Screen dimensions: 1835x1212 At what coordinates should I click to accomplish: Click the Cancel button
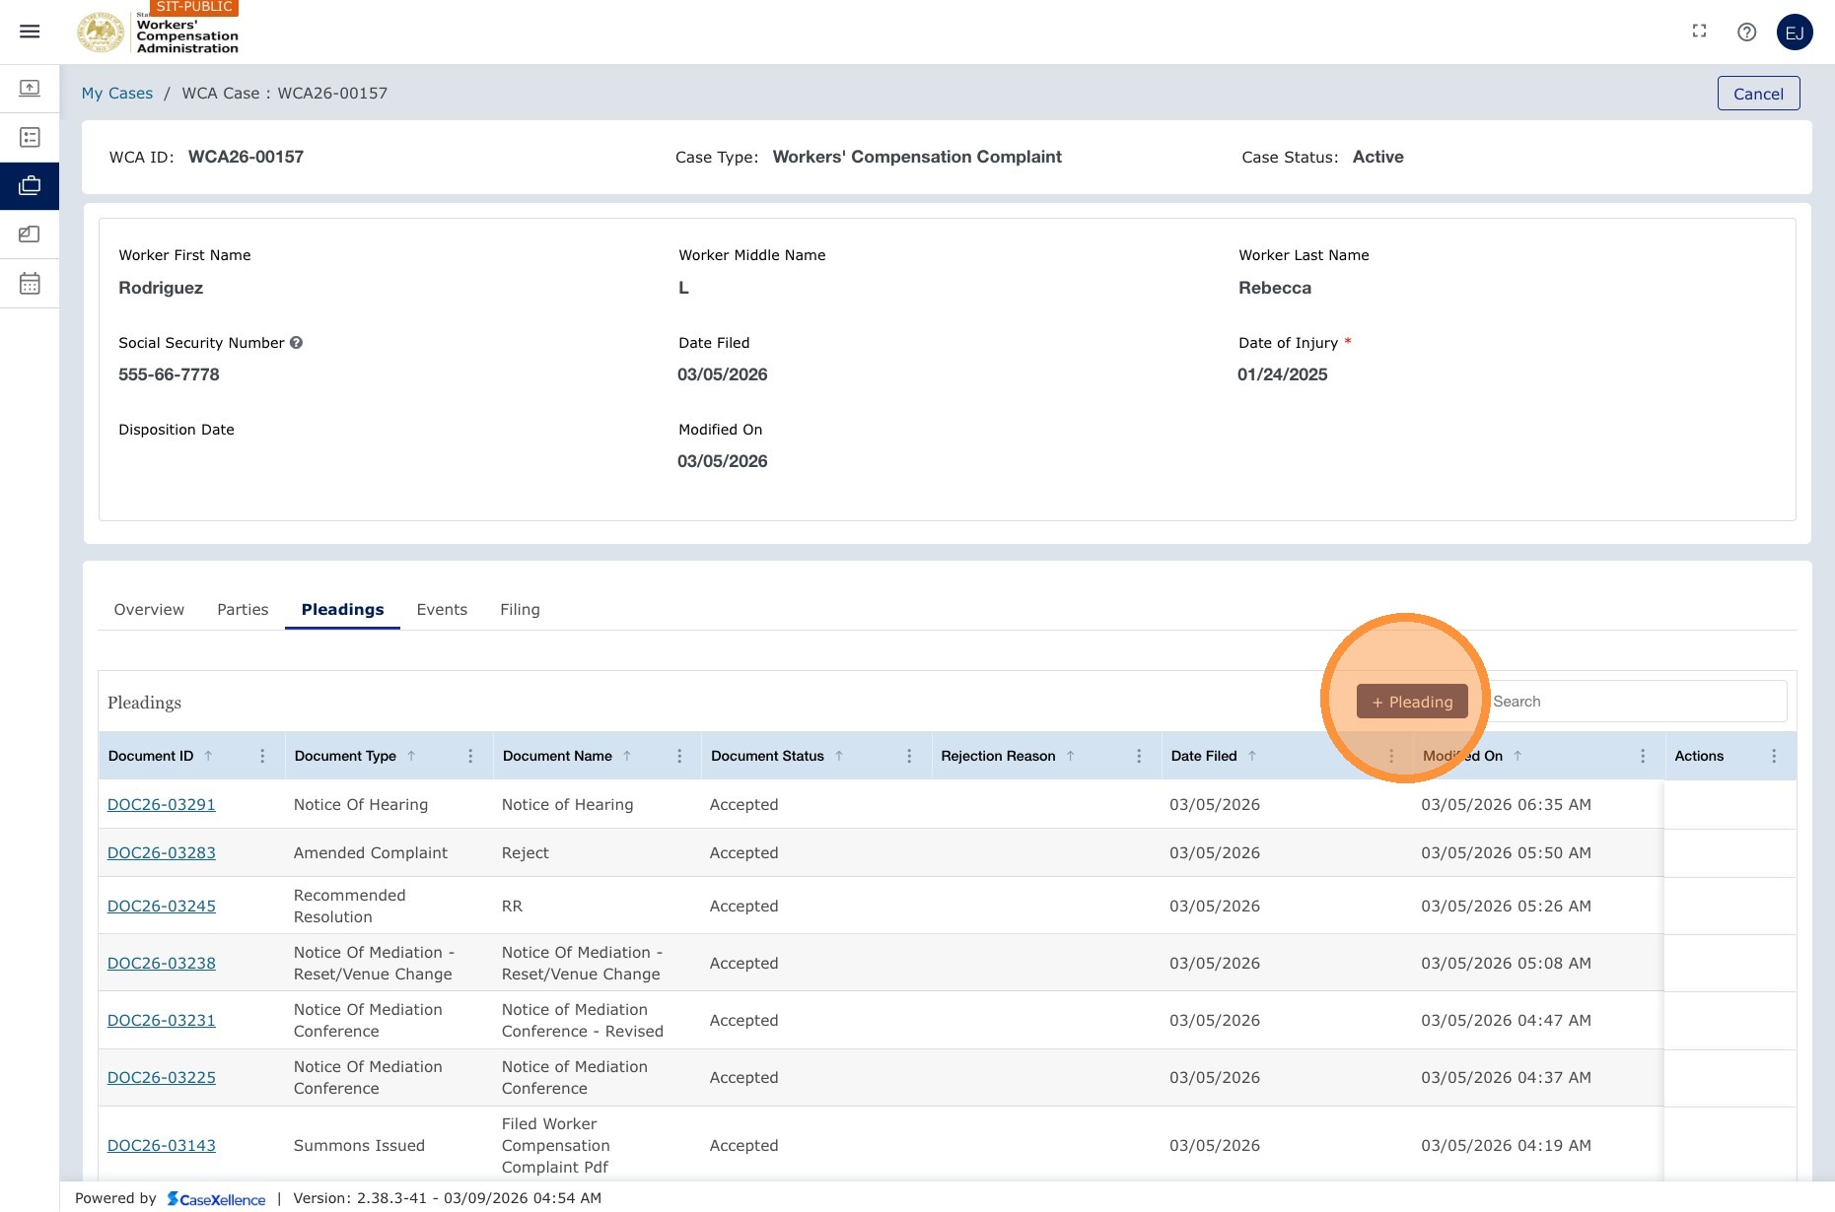coord(1758,94)
